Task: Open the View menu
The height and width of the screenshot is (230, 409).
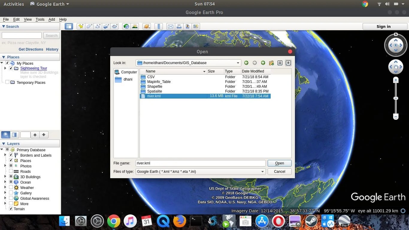Action: click(28, 19)
